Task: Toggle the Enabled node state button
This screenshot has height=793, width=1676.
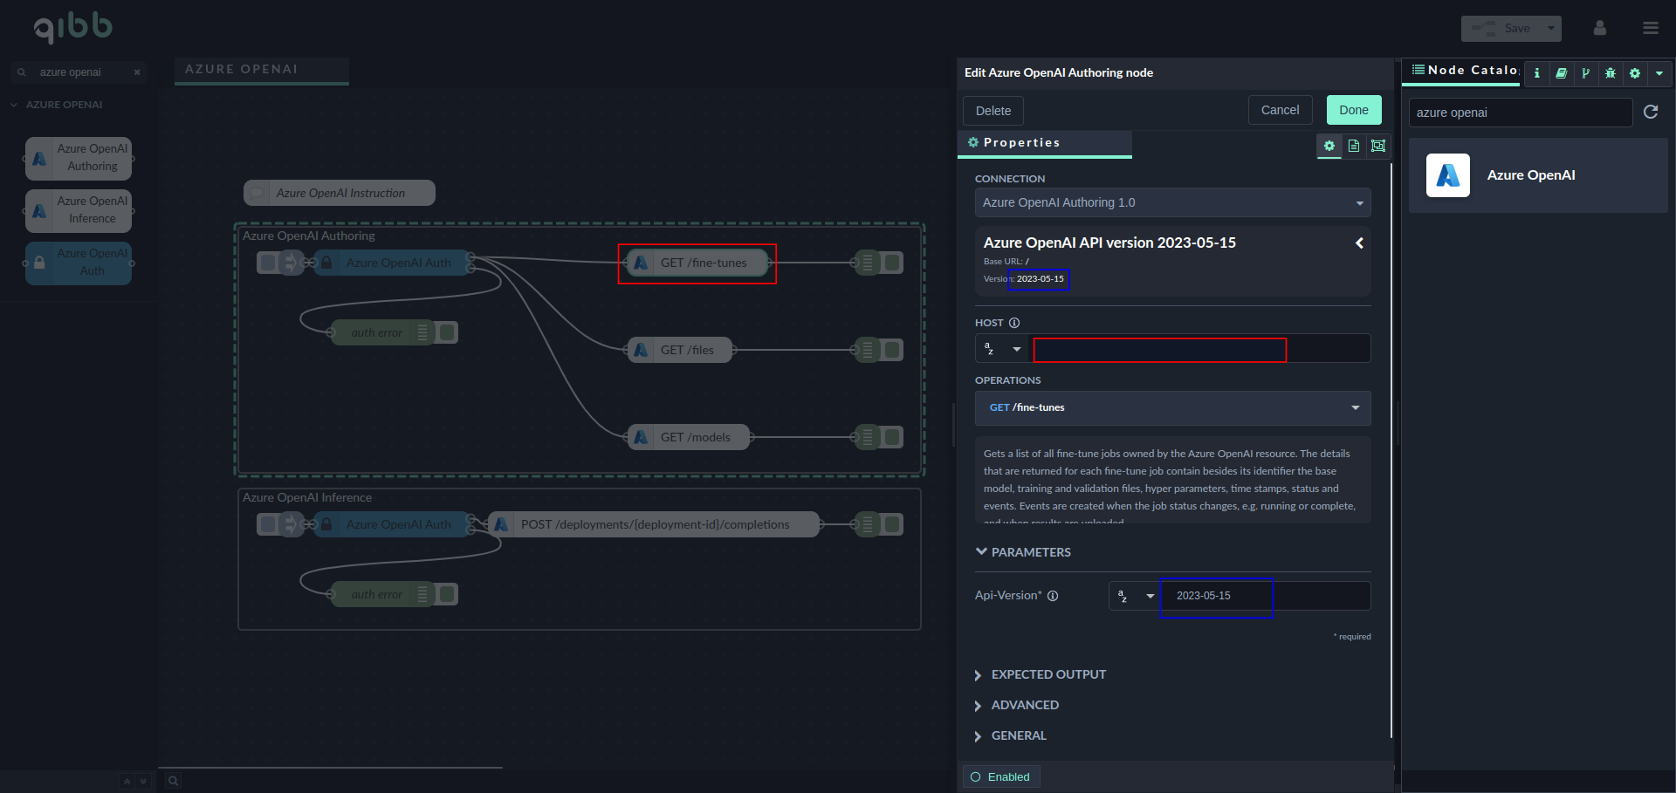Action: (1000, 776)
